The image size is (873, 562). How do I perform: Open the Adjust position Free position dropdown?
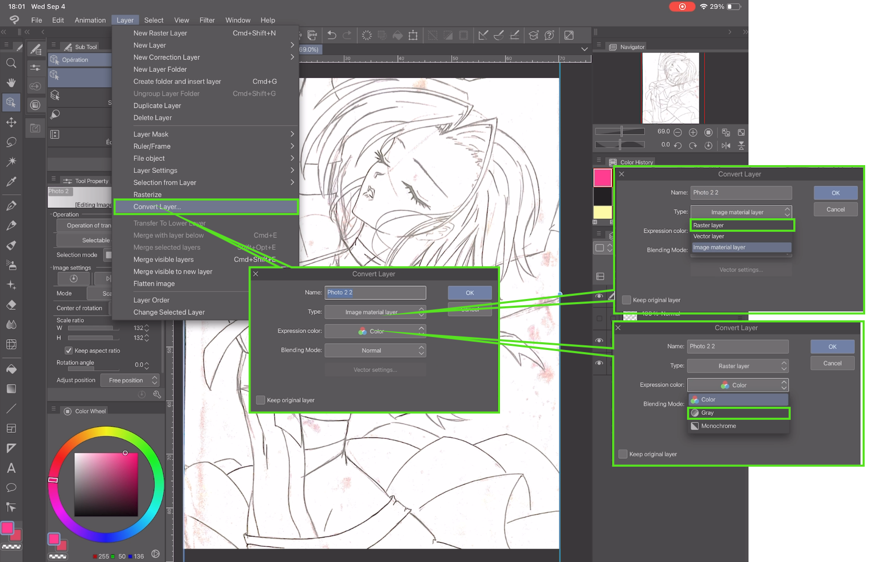(x=130, y=380)
